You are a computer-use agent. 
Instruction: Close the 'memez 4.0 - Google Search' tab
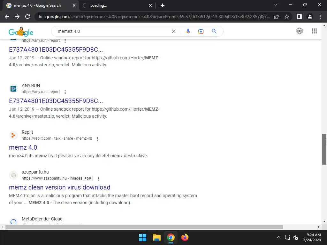point(74,6)
